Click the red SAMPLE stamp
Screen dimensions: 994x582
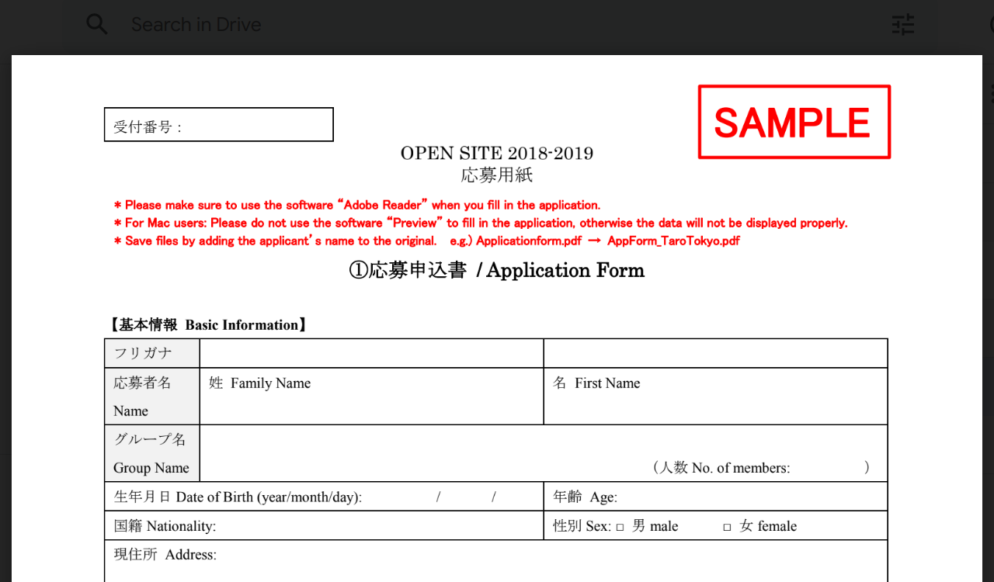point(794,123)
